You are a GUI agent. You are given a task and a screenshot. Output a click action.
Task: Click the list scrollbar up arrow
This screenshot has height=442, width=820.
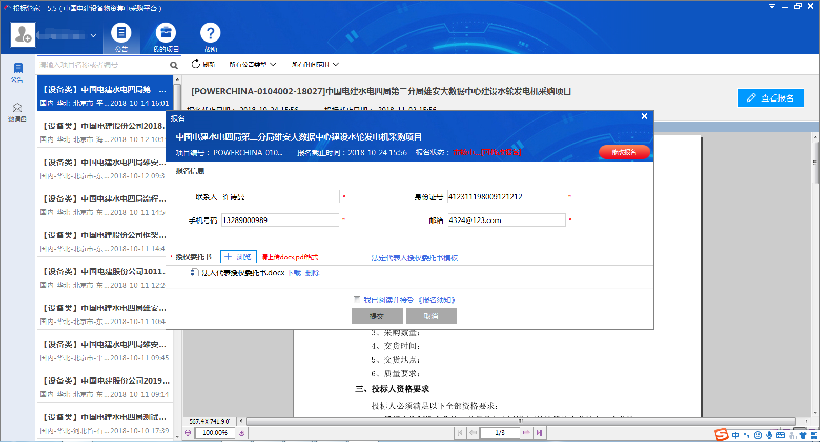point(177,79)
